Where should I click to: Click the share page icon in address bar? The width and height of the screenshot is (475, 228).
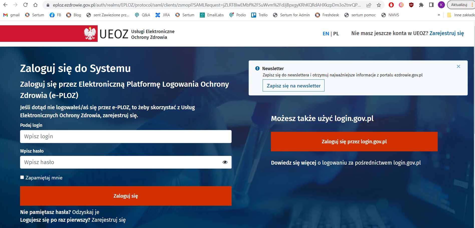click(369, 5)
